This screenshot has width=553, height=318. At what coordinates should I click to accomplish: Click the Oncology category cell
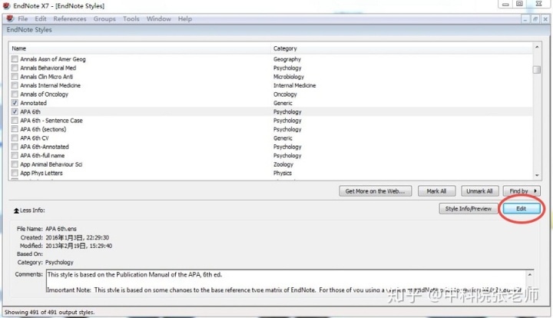[x=285, y=94]
